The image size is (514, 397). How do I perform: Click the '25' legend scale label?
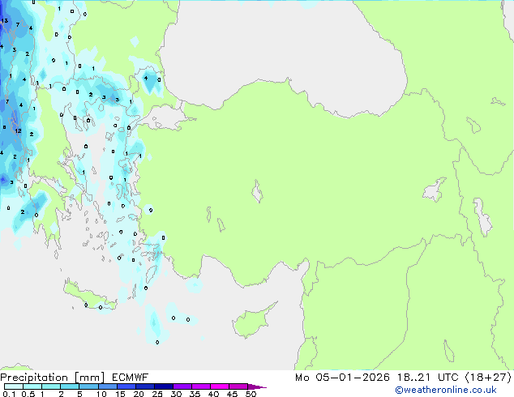(157, 394)
